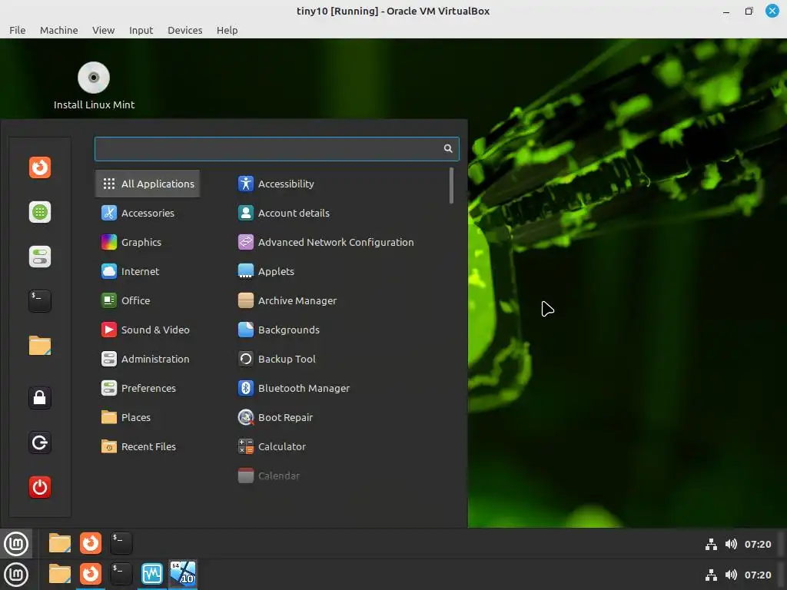Open Terminal from the guest VM panel

click(x=121, y=543)
